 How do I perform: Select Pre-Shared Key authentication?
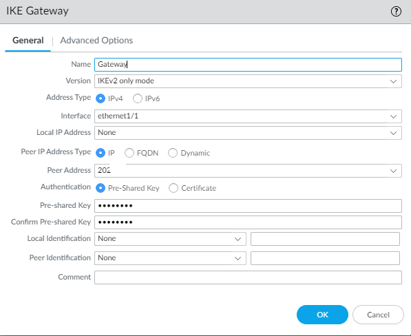click(x=101, y=188)
